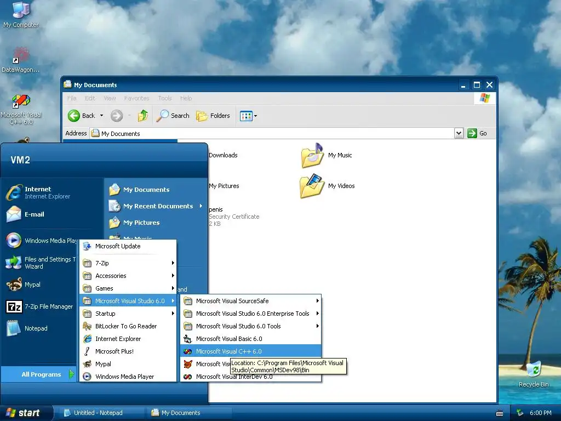The height and width of the screenshot is (421, 561).
Task: Expand the Startup program group
Action: (x=128, y=314)
